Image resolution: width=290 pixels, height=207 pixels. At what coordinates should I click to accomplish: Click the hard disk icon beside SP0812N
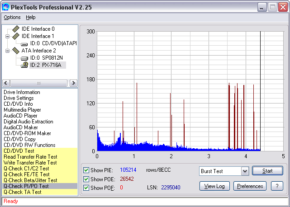(x=24, y=58)
